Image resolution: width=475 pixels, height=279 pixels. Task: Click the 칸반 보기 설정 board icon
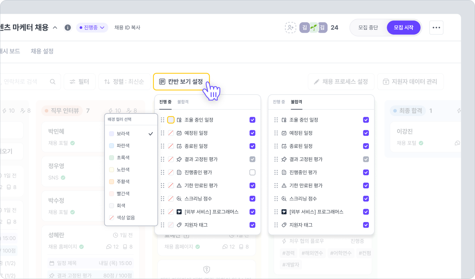[162, 81]
